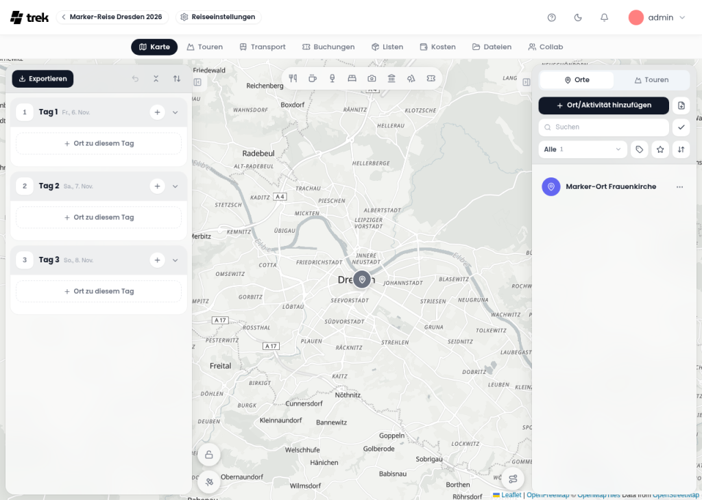Filter map by bars wine glass icon
The height and width of the screenshot is (500, 702).
coord(332,78)
